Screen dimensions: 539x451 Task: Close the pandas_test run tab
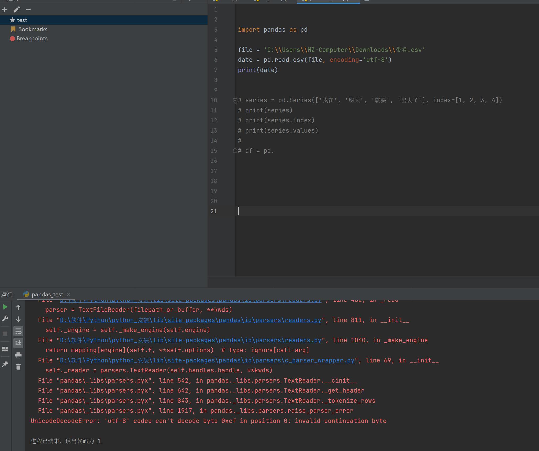tap(68, 295)
